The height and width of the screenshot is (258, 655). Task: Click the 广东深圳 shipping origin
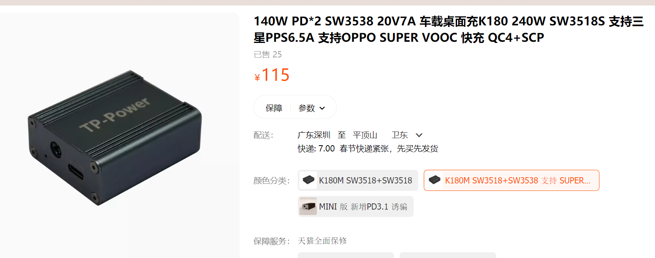pyautogui.click(x=314, y=135)
